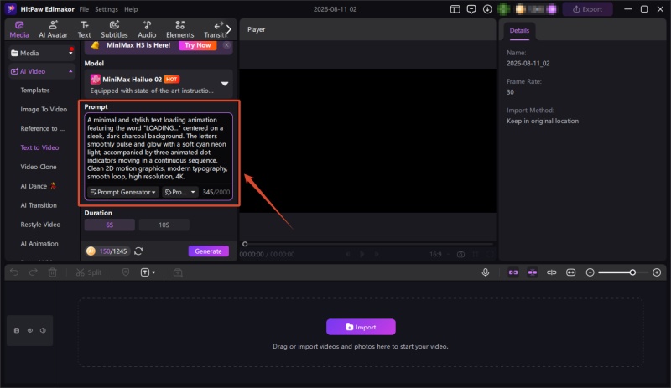671x388 pixels.
Task: Toggle the purple link clips icon
Action: [513, 272]
